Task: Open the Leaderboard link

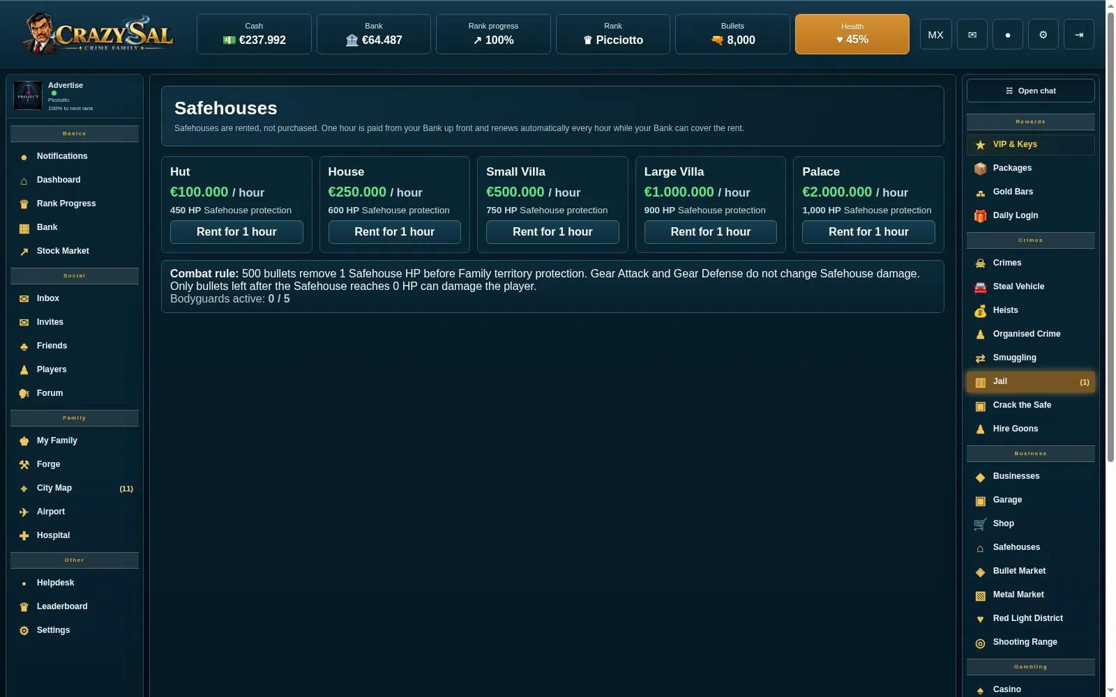Action: 75,606
